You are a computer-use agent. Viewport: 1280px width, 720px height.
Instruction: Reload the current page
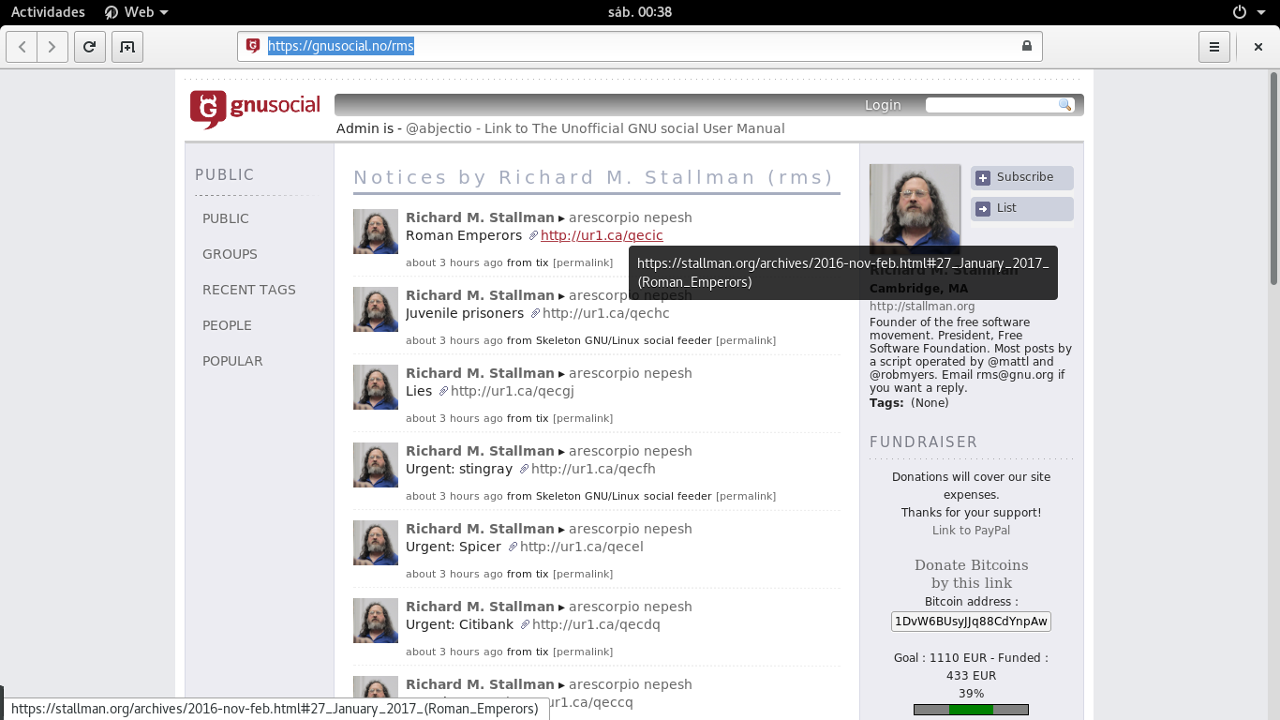pyautogui.click(x=89, y=47)
